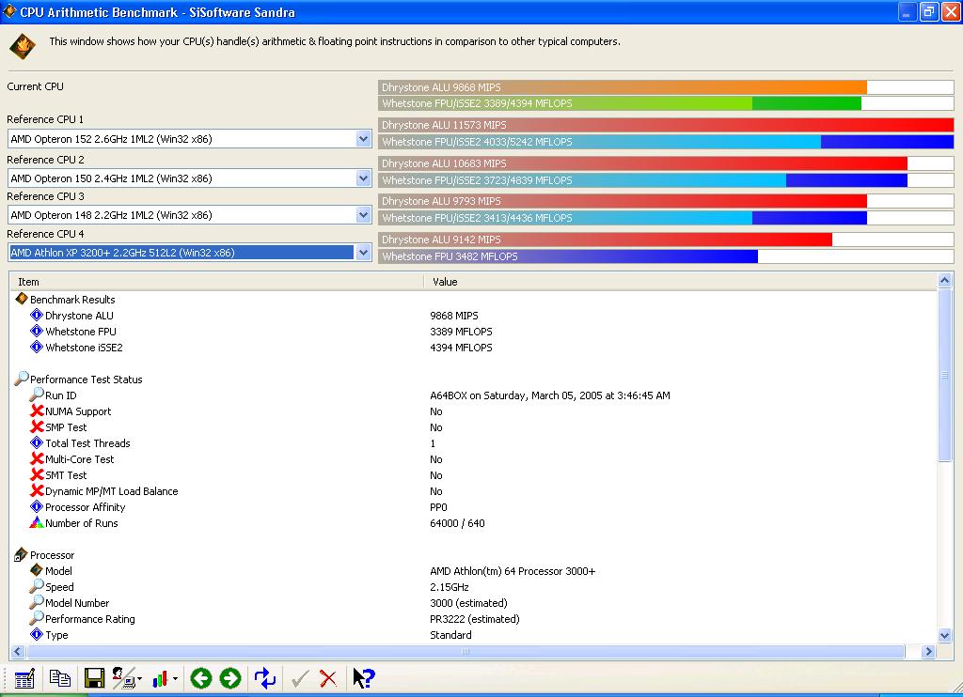Click the context help pointer icon

point(364,678)
